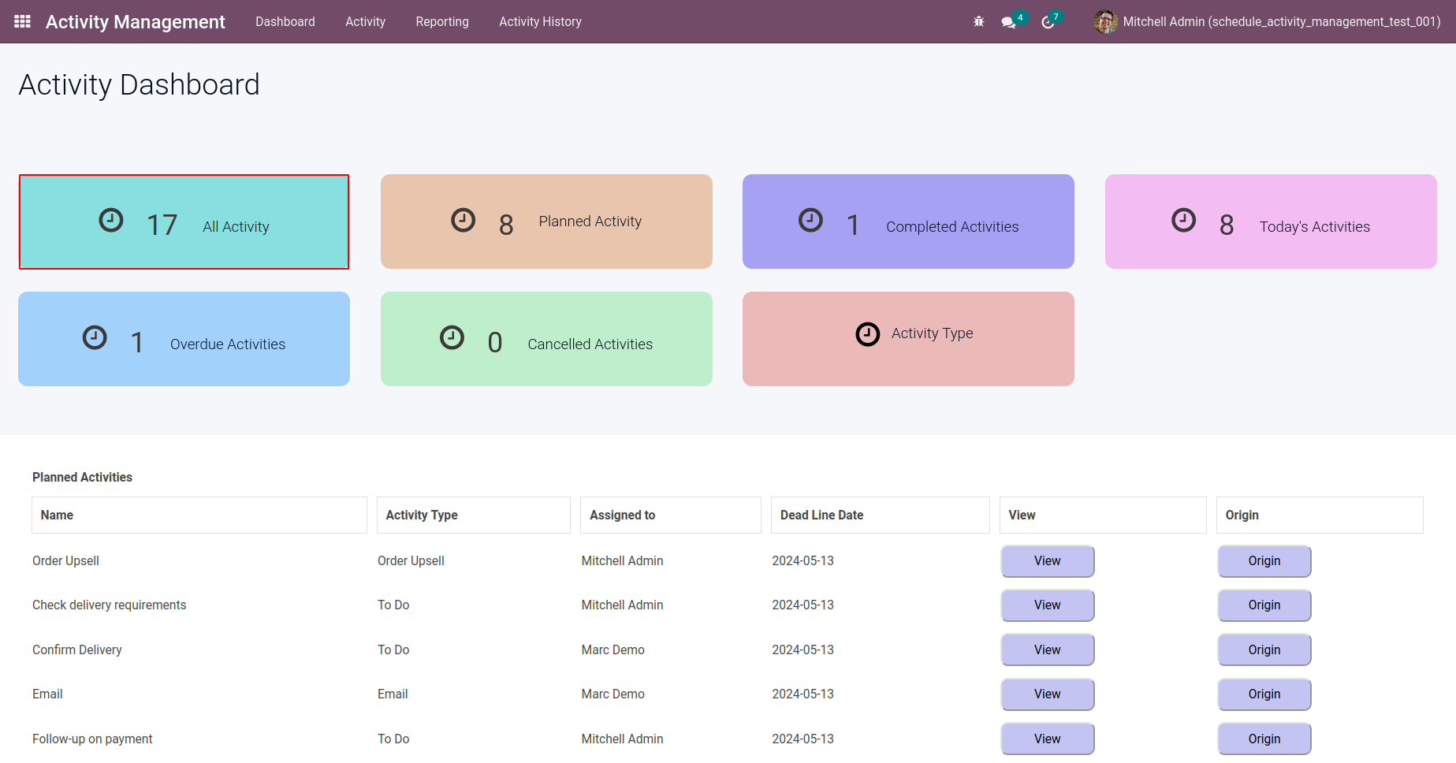Open the Activity History menu
1456x763 pixels.
[x=540, y=21]
